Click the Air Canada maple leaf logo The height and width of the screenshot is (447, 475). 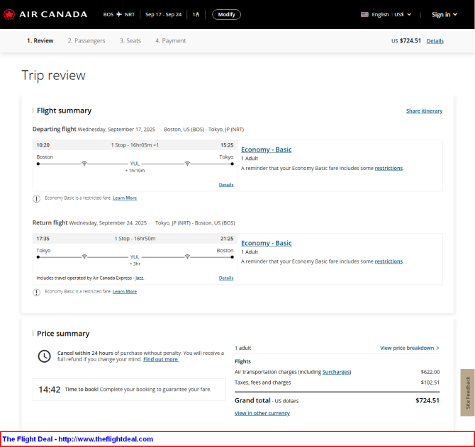[x=9, y=14]
